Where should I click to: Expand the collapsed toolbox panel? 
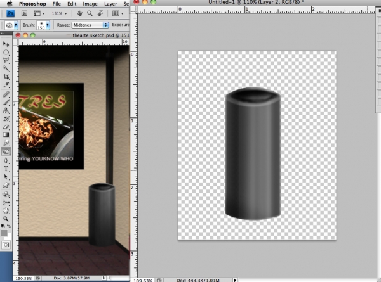click(x=2, y=34)
